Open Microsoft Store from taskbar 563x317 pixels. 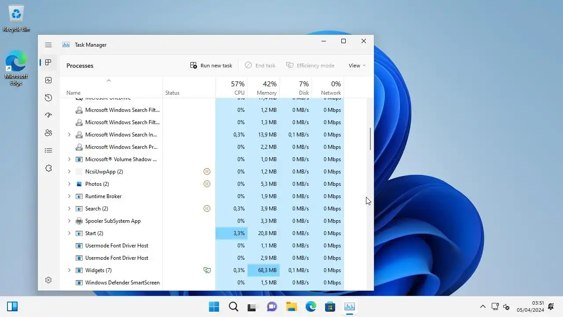(x=330, y=306)
